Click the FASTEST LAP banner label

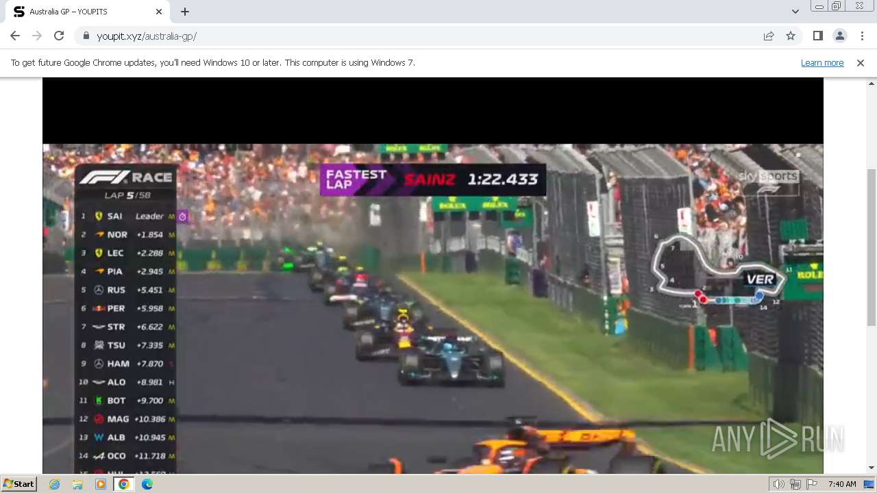tap(356, 179)
